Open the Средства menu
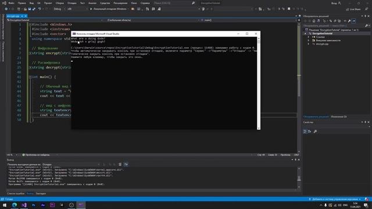The image size is (372, 209). pyautogui.click(x=105, y=3)
